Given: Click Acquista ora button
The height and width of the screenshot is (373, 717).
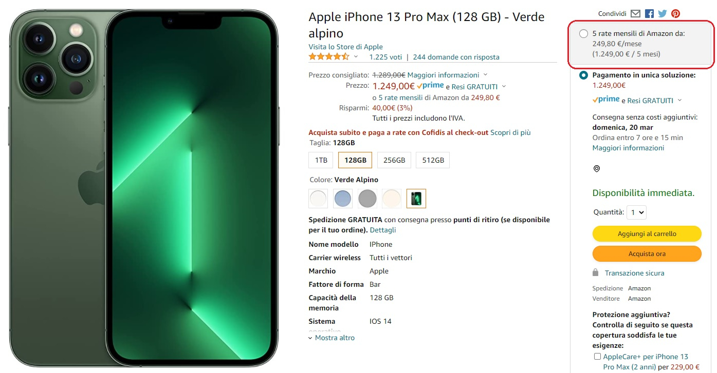Looking at the screenshot, I should coord(647,254).
